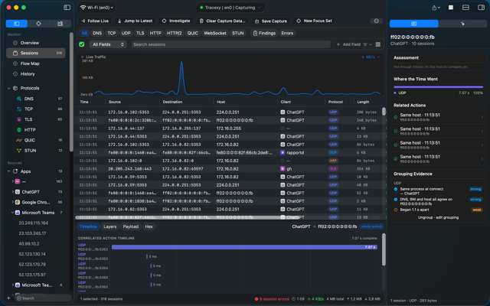Click the circular minus icon in toolbar

pos(376,21)
